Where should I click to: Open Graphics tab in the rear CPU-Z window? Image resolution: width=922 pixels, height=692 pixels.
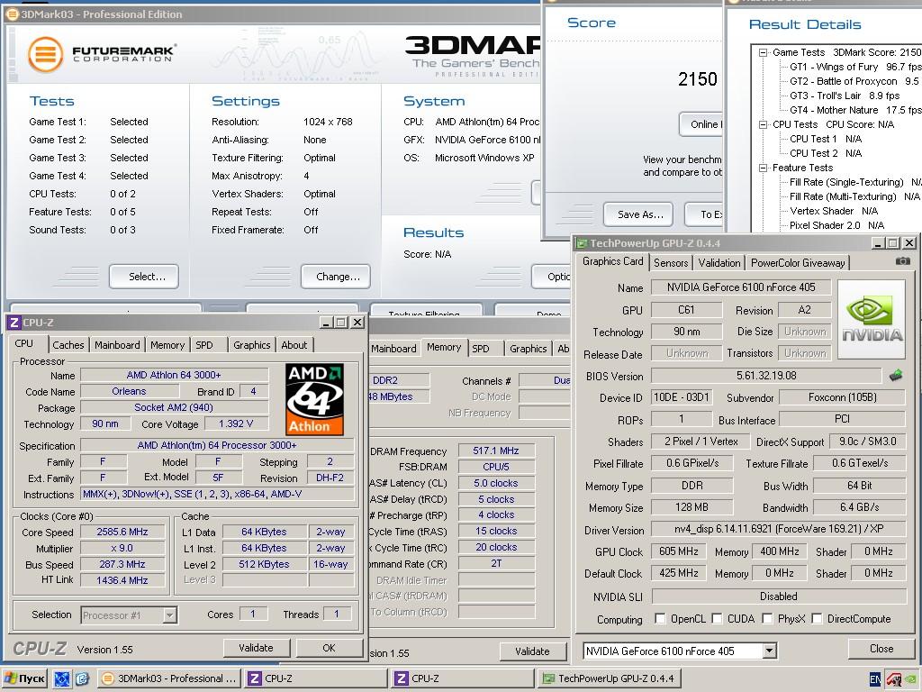[528, 349]
